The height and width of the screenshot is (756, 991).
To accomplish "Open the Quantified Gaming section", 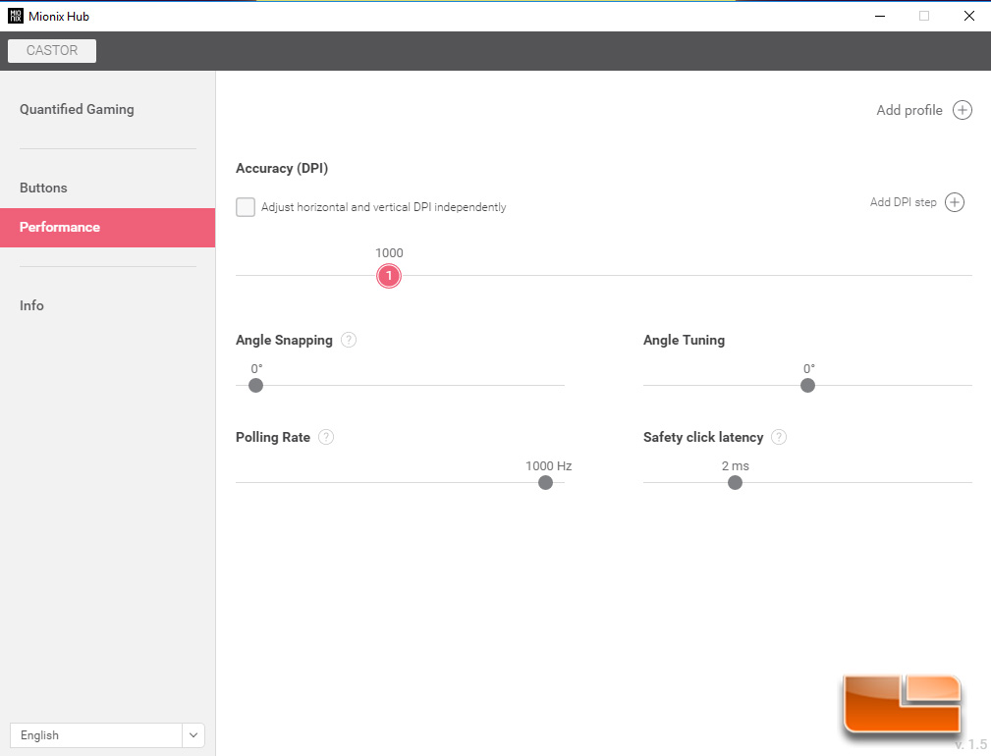I will coord(77,109).
